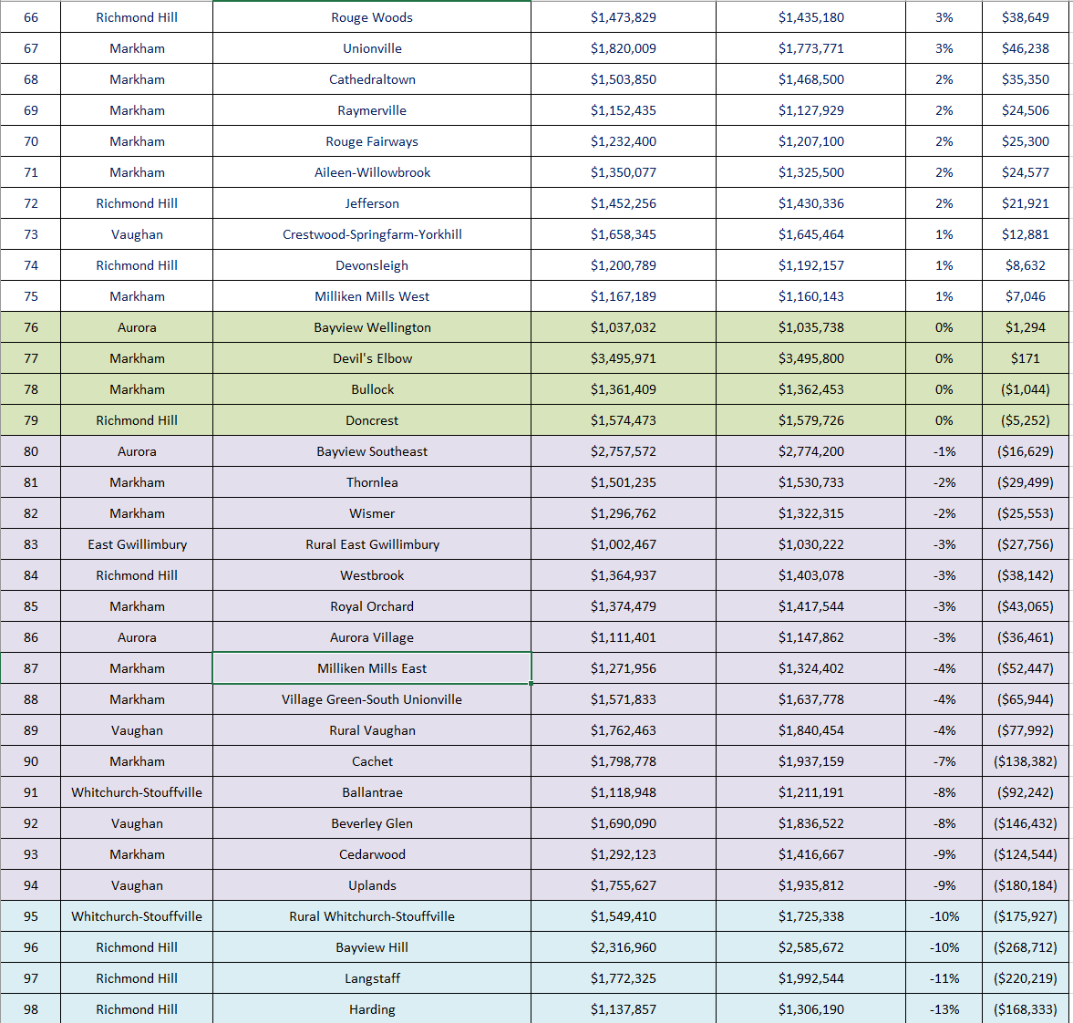Click the Devil's Elbow cell
Image resolution: width=1073 pixels, height=1023 pixels.
[372, 358]
